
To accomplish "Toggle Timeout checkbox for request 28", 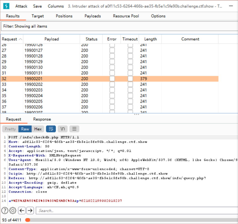I will (130, 56).
